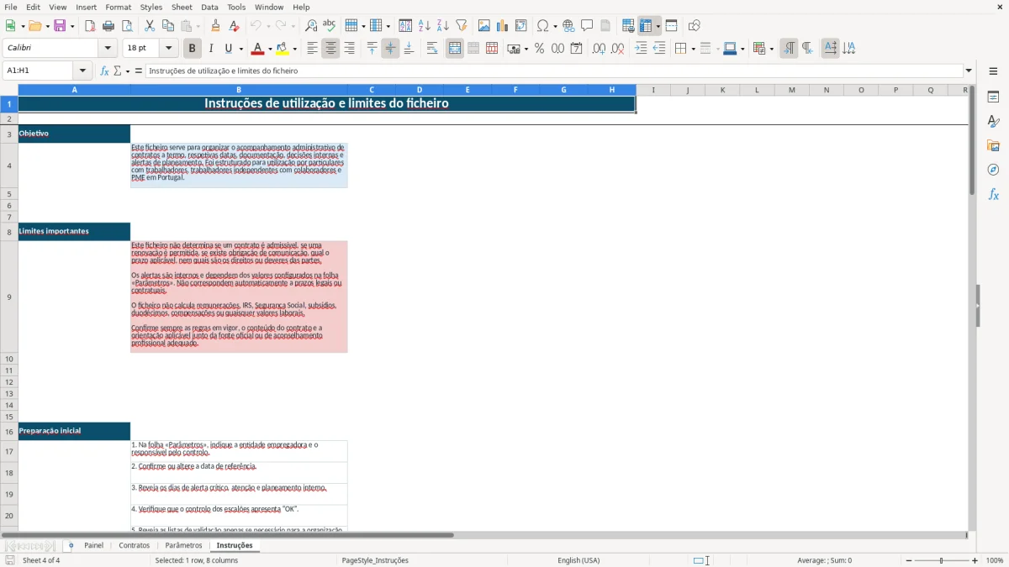Expand the Name Box dropdown
The image size is (1009, 567).
tap(82, 71)
